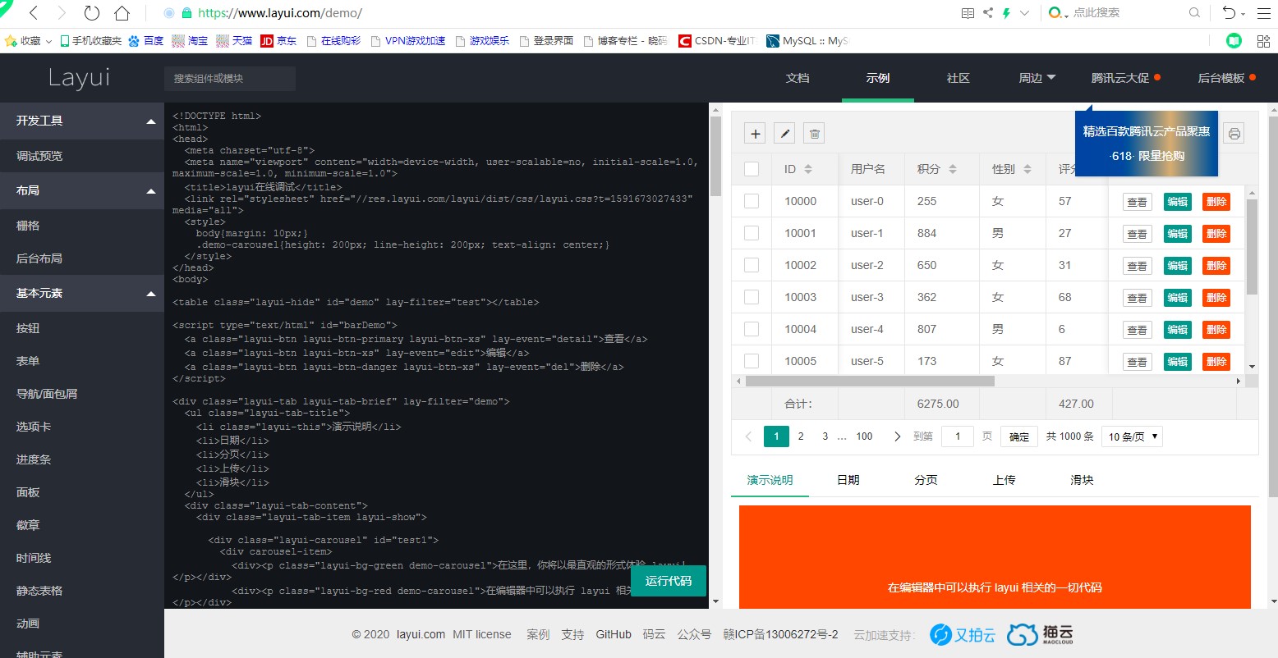Switch to the 日期 tab

[x=848, y=480]
